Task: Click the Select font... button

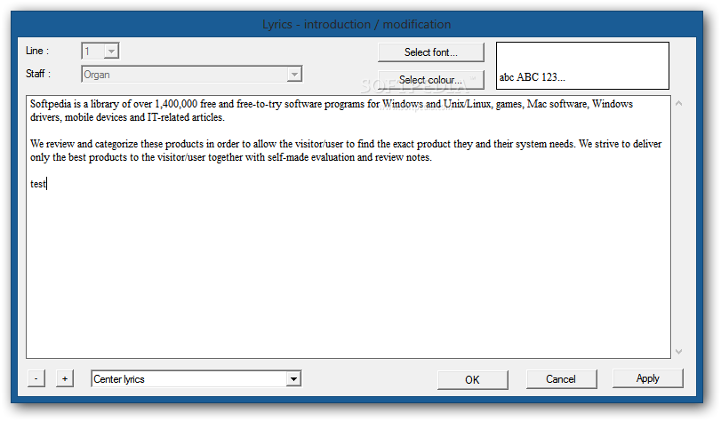Action: point(431,52)
